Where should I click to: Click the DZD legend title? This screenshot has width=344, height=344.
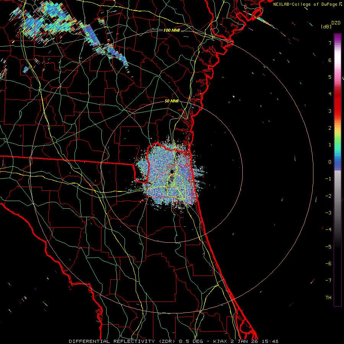(336, 23)
